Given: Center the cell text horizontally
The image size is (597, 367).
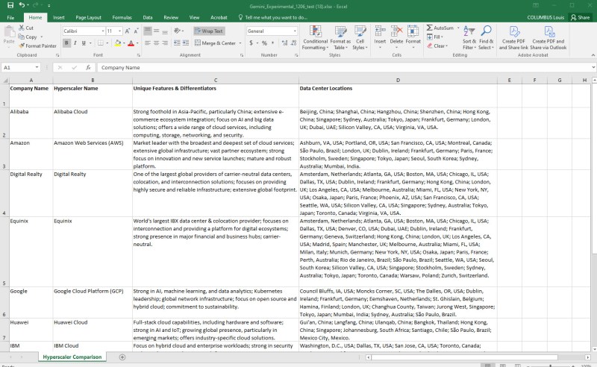Looking at the screenshot, I should (156, 43).
